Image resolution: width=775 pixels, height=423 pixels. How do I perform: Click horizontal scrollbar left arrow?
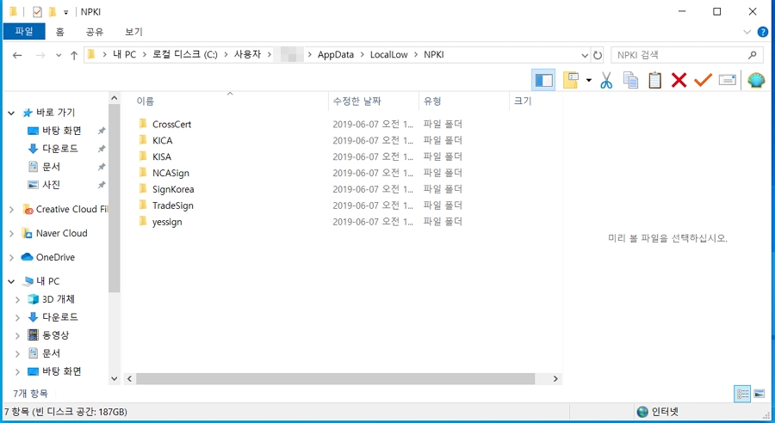tap(129, 378)
